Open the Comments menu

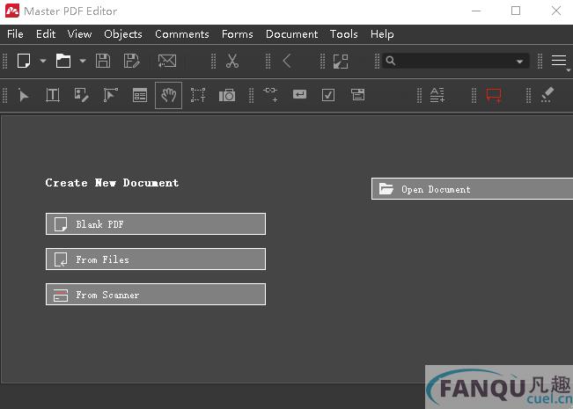[182, 34]
